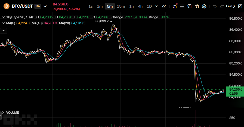Open the drawing tools list icon
The height and width of the screenshot is (127, 244).
[182, 6]
